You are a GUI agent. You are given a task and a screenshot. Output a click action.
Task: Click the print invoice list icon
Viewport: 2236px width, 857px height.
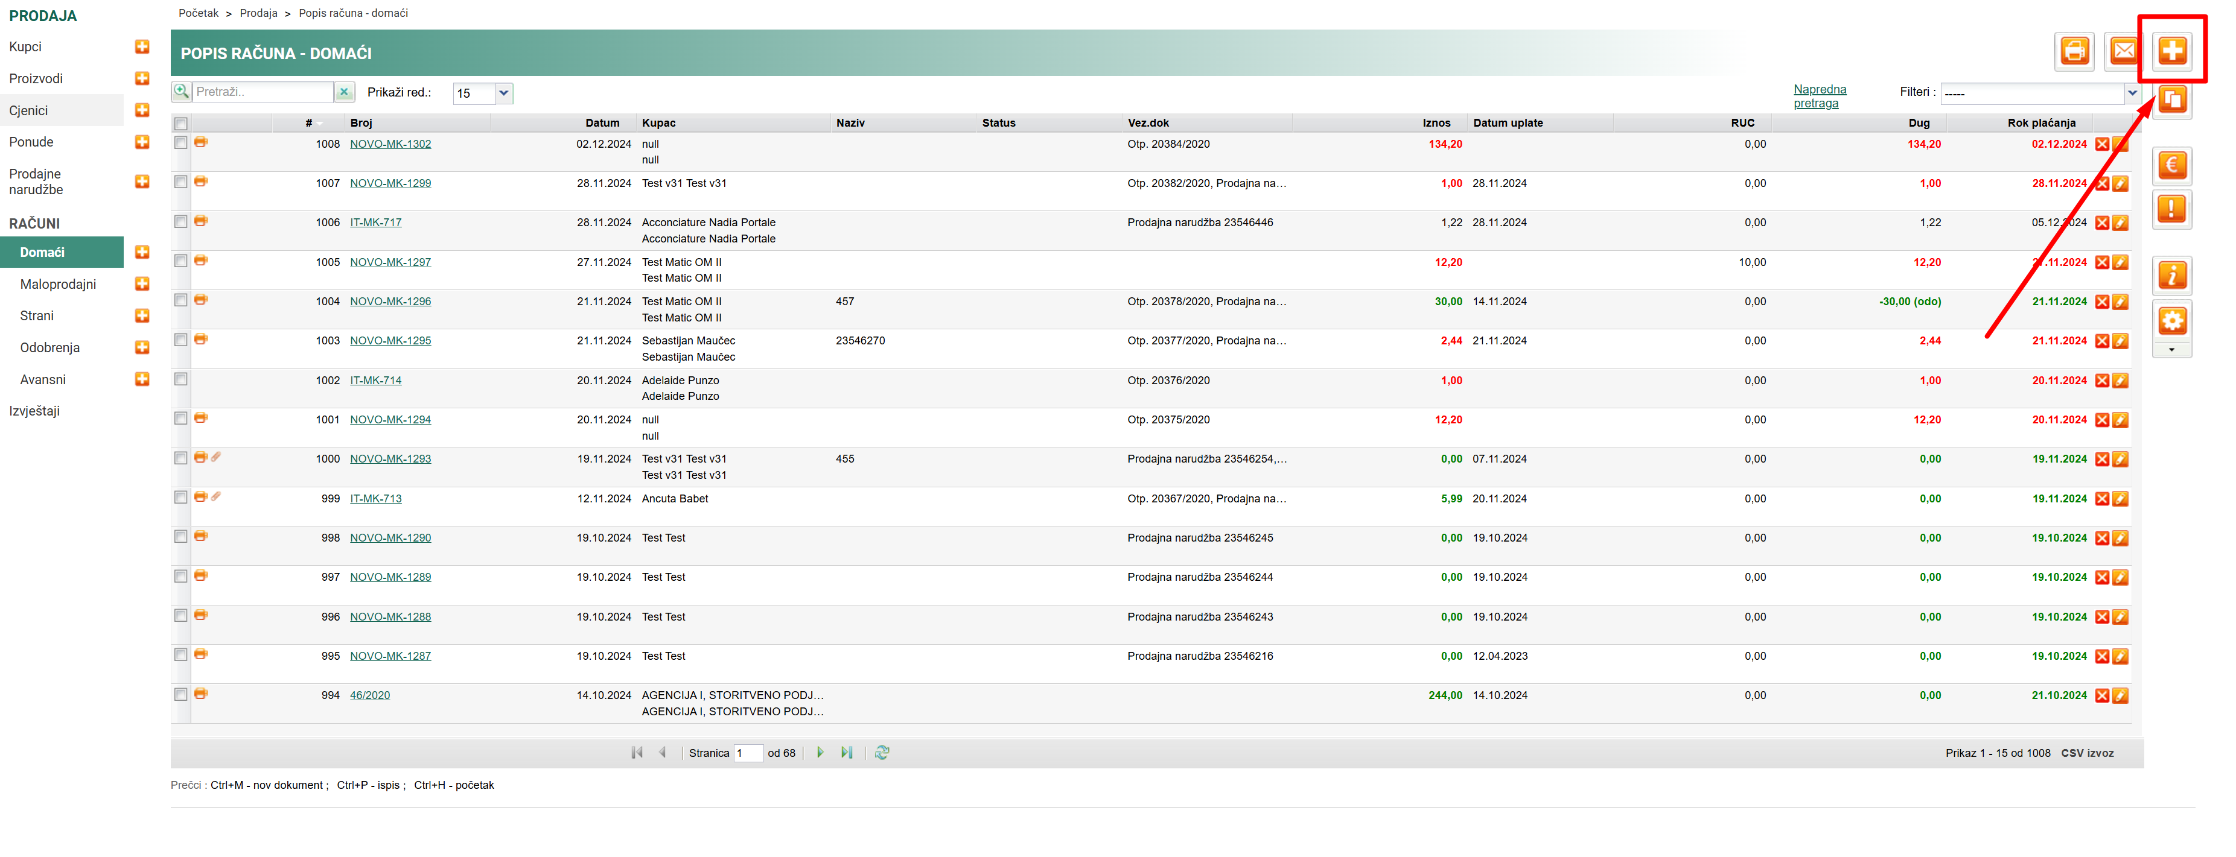(2074, 51)
